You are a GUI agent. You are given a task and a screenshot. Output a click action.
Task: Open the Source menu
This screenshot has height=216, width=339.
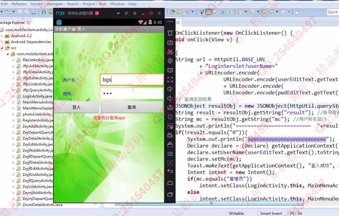(x=37, y=4)
